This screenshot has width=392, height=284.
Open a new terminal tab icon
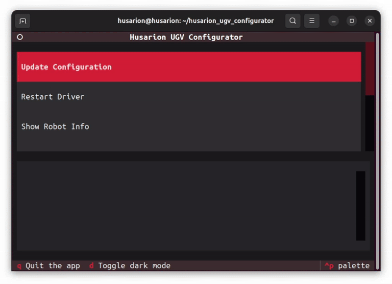tap(23, 21)
